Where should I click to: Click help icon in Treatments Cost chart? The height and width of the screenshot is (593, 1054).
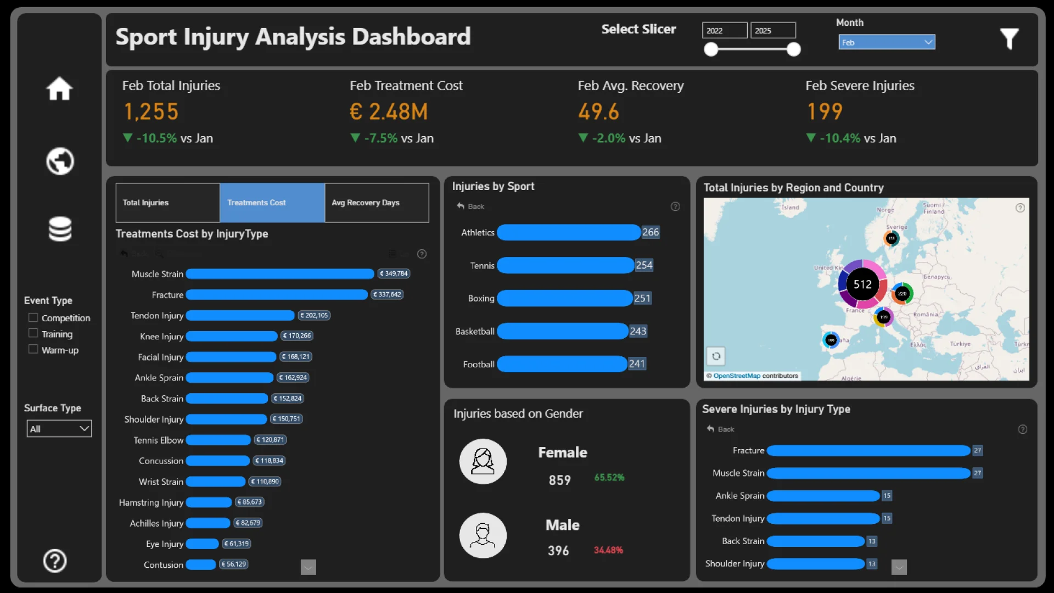point(422,254)
